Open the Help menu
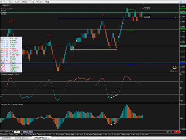This screenshot has width=186, height=140. pos(47,2)
